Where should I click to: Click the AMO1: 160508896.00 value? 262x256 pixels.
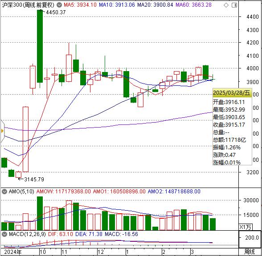pyautogui.click(x=119, y=191)
